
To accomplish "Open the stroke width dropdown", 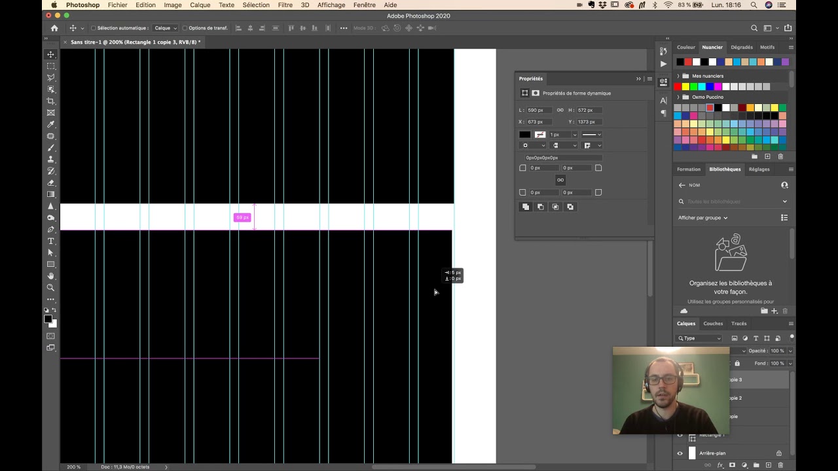I will pos(575,135).
